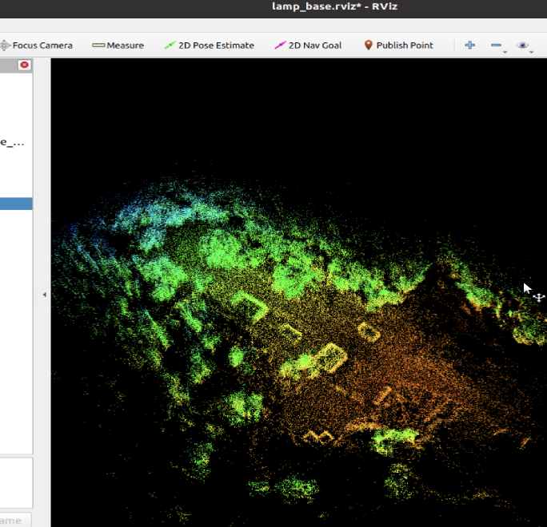Click the left panel's title header
Screen dimensions: 547x527
point(8,65)
